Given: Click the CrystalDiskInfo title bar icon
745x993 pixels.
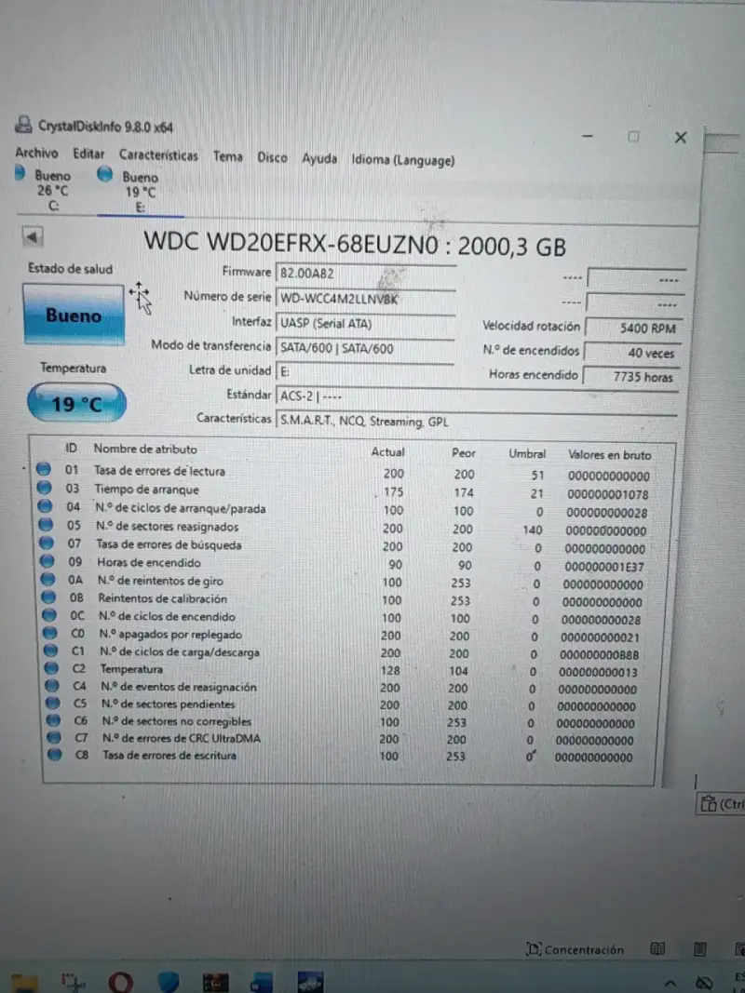Looking at the screenshot, I should point(23,124).
